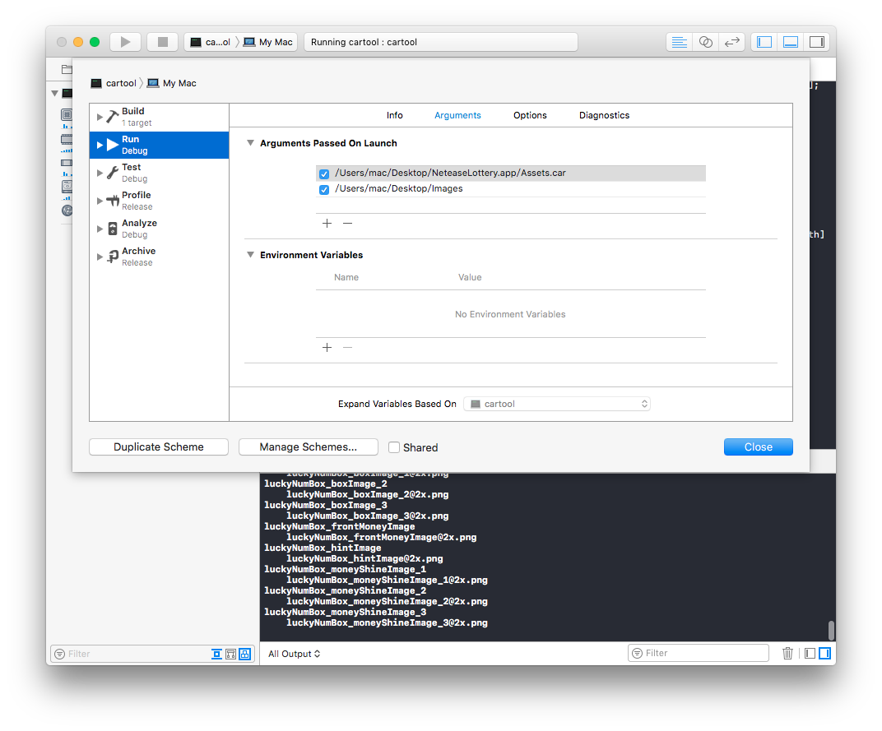Click Duplicate Scheme button

point(159,447)
